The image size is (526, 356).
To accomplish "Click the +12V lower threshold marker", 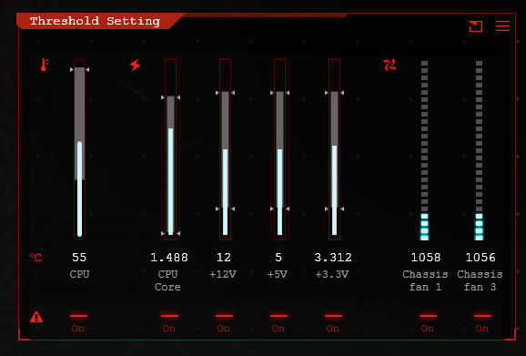I will (x=225, y=209).
